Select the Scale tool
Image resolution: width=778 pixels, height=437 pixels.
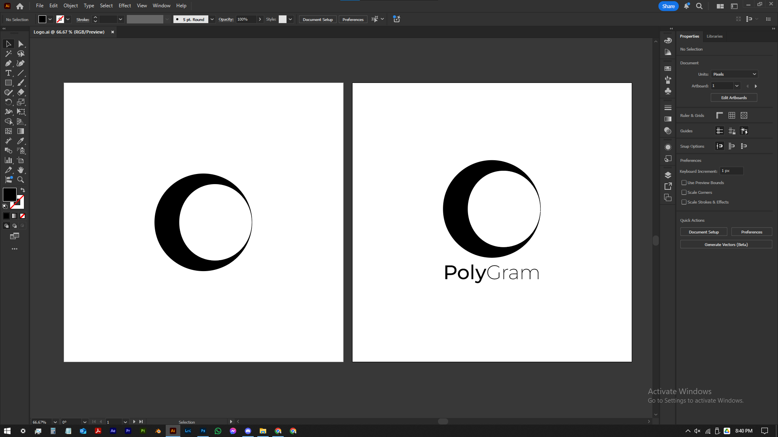coord(21,102)
